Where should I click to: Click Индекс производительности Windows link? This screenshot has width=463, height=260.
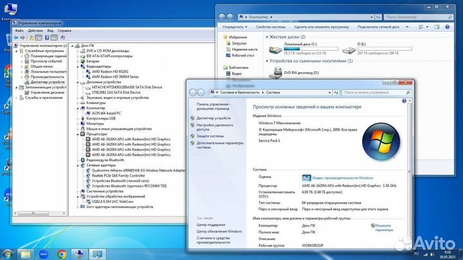coord(343,178)
